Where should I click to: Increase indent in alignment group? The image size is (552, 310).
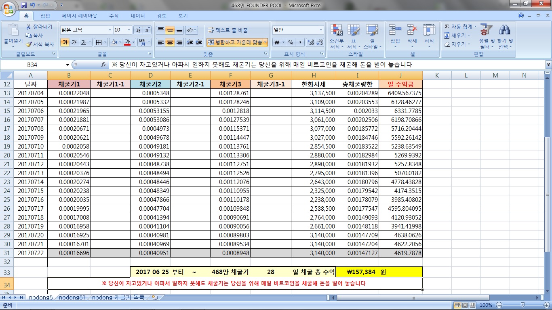(x=199, y=42)
